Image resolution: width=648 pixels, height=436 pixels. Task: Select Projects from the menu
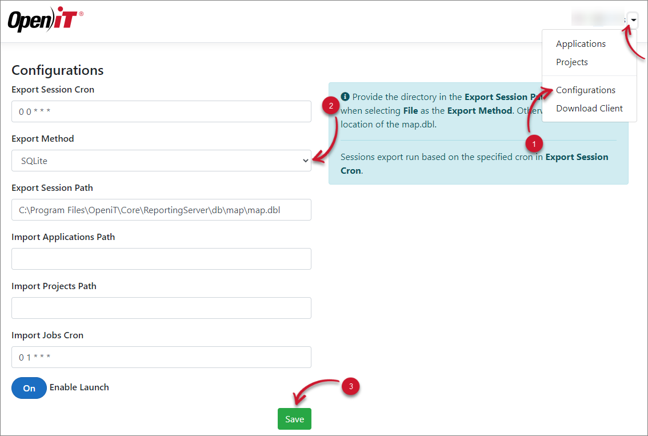(x=571, y=62)
